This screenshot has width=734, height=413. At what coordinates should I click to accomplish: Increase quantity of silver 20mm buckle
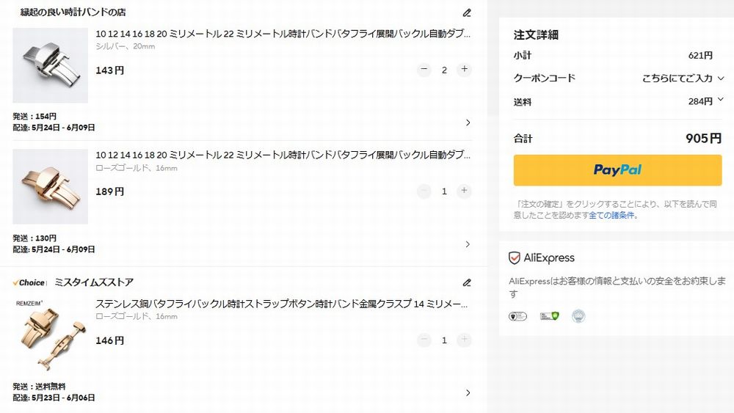click(464, 70)
